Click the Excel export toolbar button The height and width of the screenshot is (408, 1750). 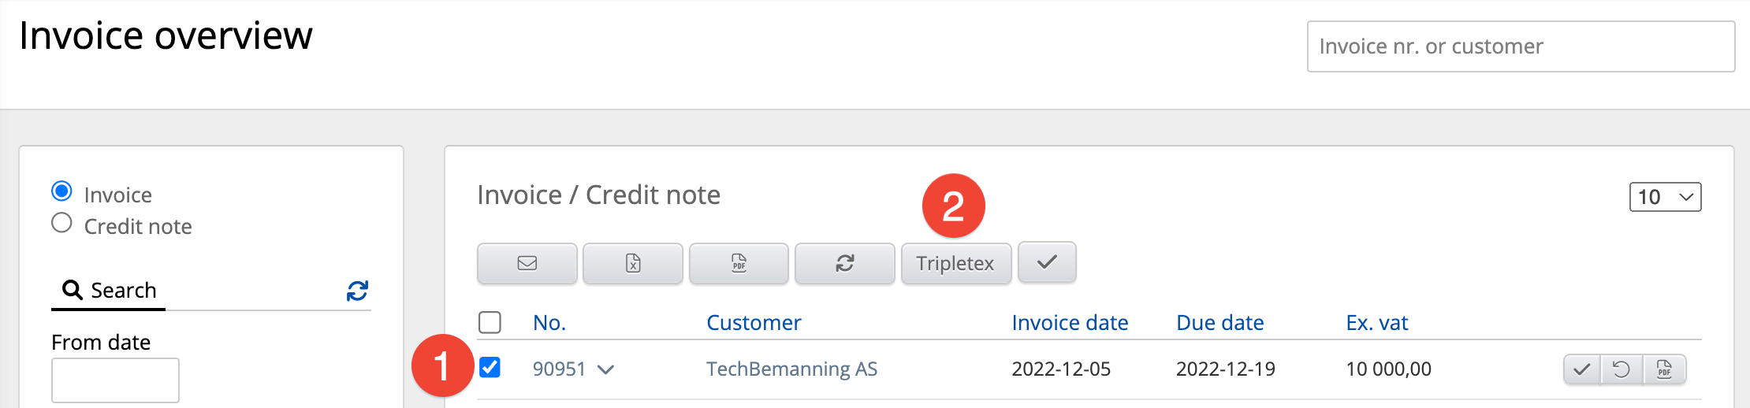pos(633,263)
